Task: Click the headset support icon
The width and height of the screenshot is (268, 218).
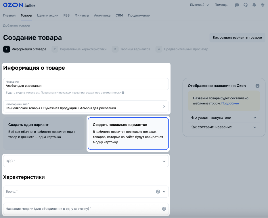Action: (x=246, y=5)
